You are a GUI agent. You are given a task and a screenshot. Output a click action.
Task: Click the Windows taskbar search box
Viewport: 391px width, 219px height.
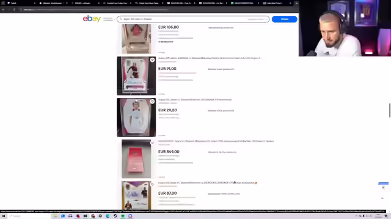pyautogui.click(x=29, y=216)
